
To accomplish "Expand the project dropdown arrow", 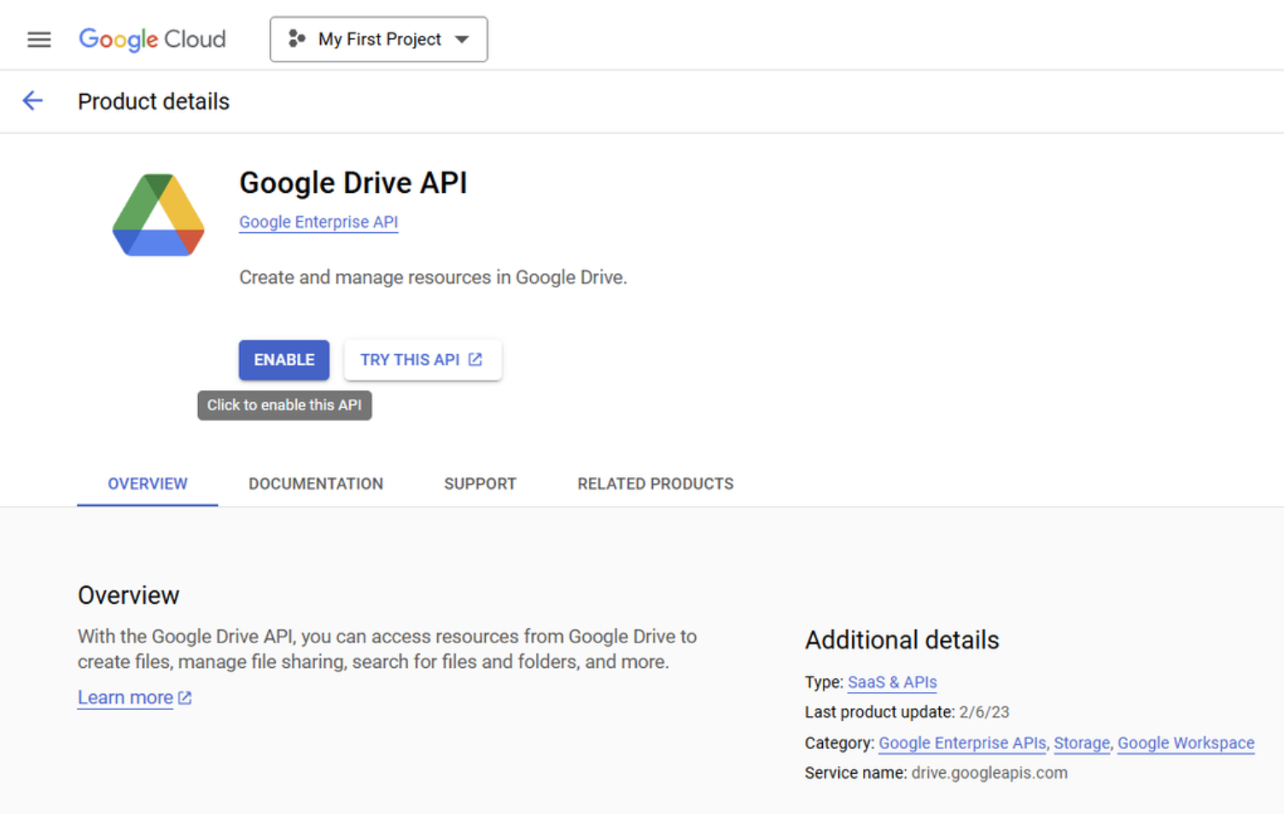I will point(461,39).
